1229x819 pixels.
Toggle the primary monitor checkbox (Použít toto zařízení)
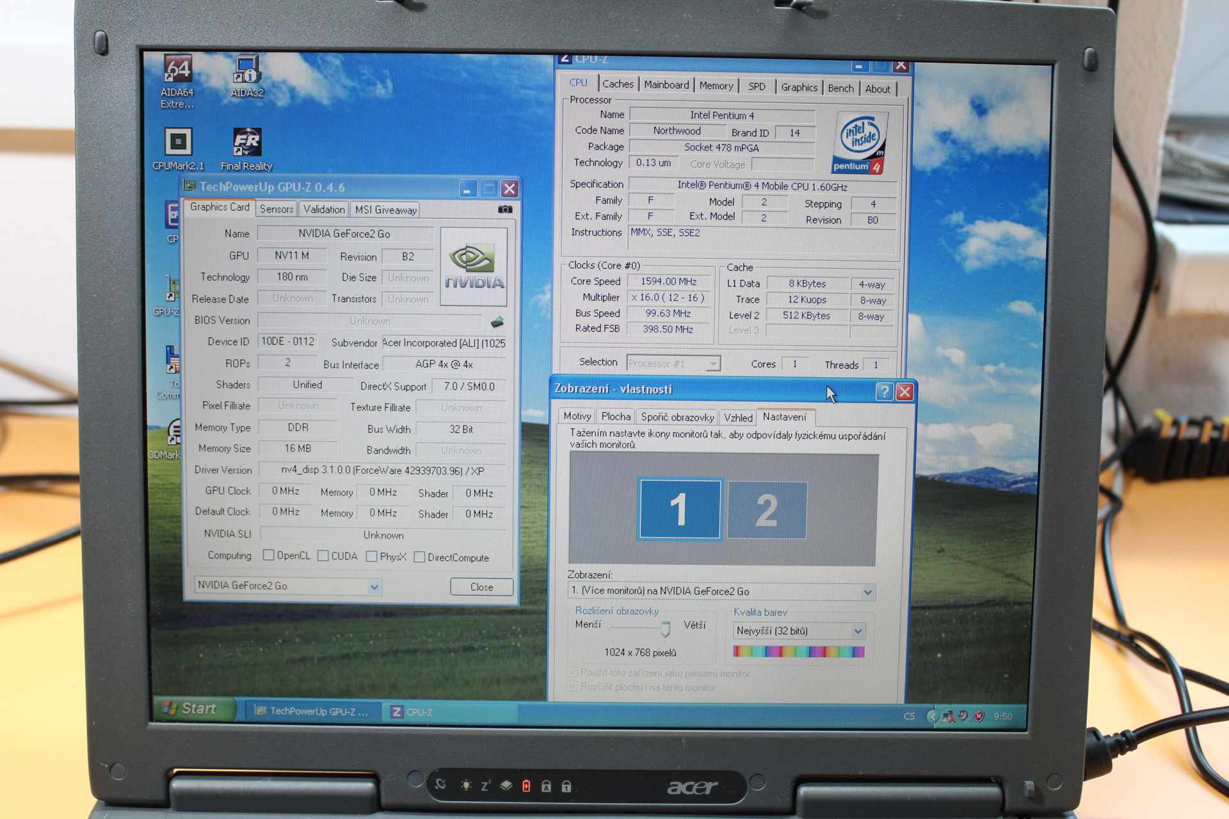coord(573,672)
